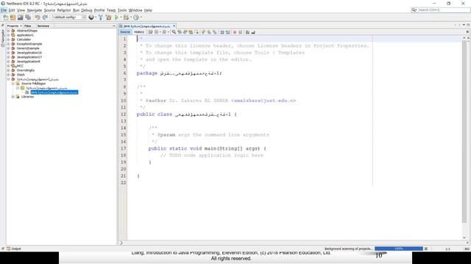The height and width of the screenshot is (264, 471).
Task: Click the Search field at top right
Action: pos(440,10)
